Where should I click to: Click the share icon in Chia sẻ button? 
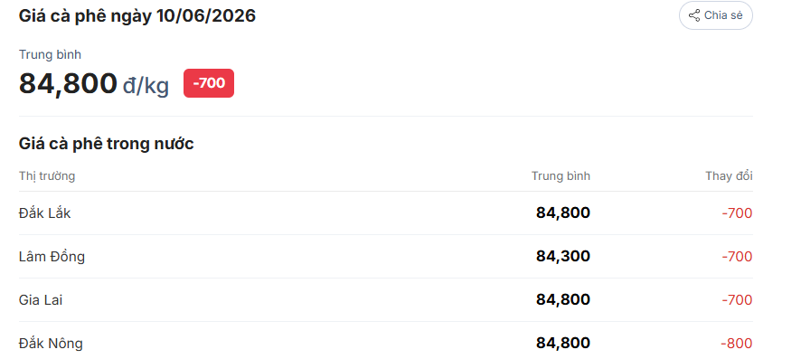(693, 15)
